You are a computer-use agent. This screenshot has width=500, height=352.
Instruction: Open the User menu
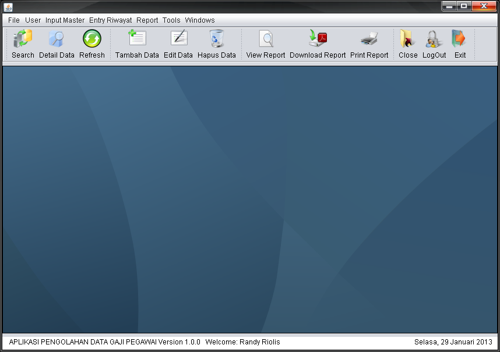coord(33,20)
